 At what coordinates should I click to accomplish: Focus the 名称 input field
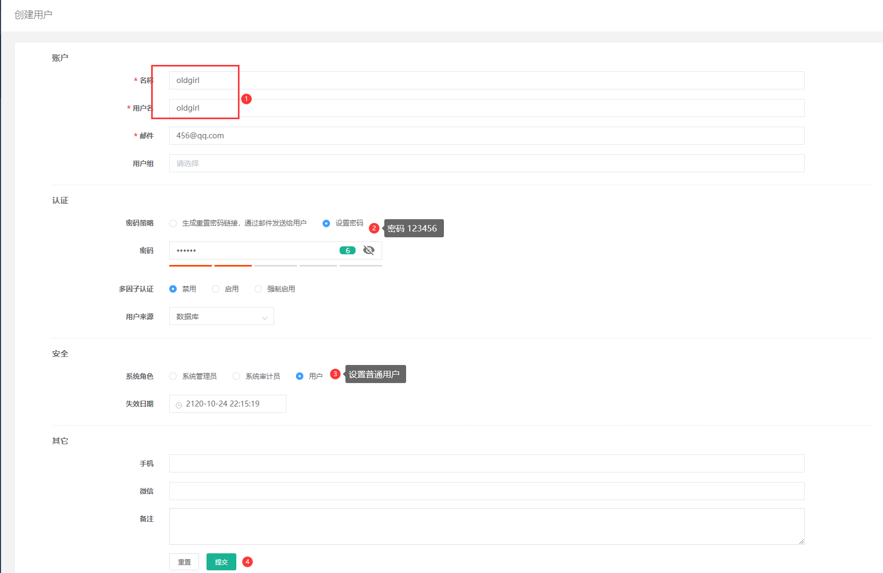click(x=486, y=80)
